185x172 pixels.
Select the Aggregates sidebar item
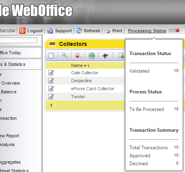coord(10,162)
